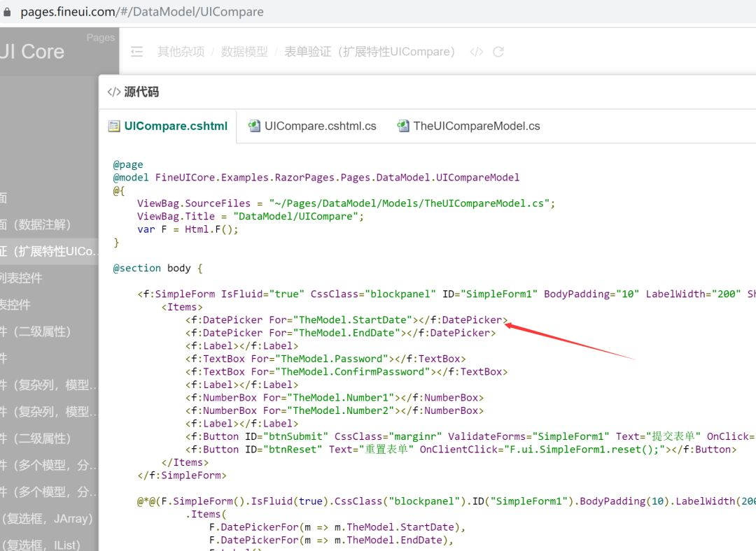Image resolution: width=756 pixels, height=551 pixels.
Task: Click the @page code line
Action: 128,165
